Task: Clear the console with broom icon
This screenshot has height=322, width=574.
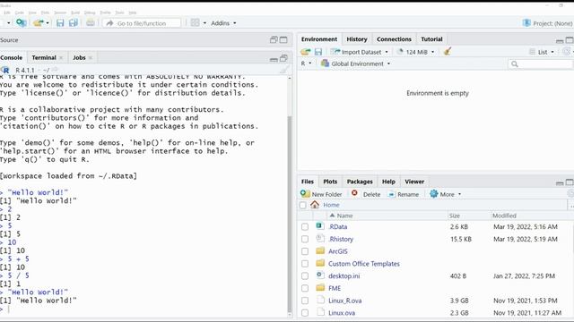Action: (284, 70)
